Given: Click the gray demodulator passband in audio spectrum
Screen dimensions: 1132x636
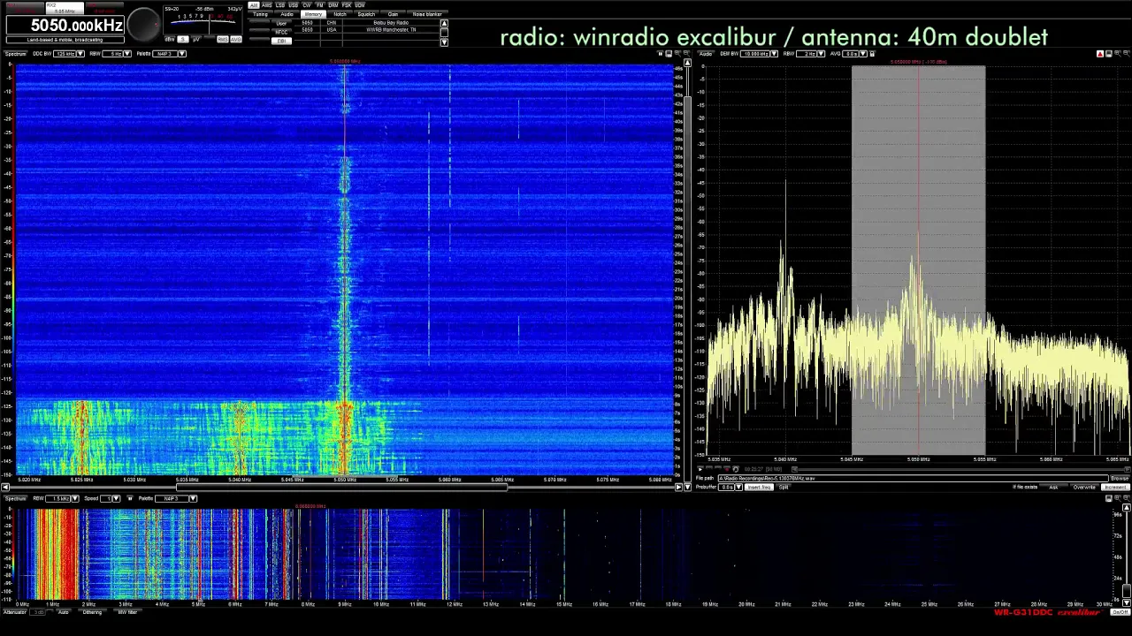Looking at the screenshot, I should [918, 261].
